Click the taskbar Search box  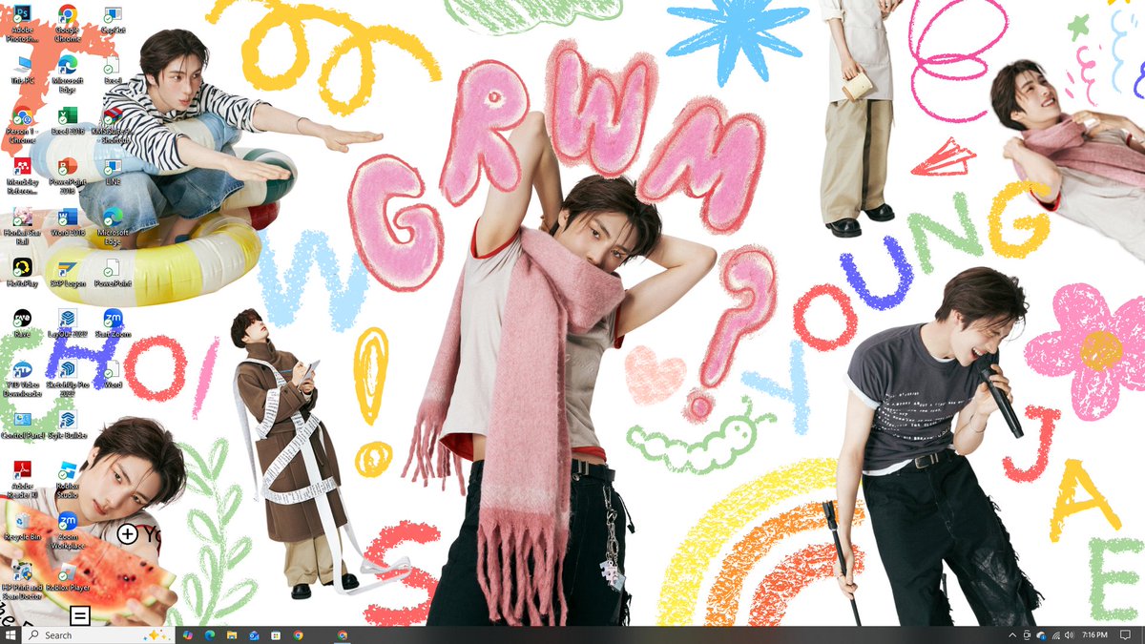coord(98,634)
